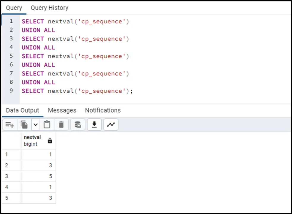Show the Notifications tab
Screen dimensions: 292x214
(103, 110)
